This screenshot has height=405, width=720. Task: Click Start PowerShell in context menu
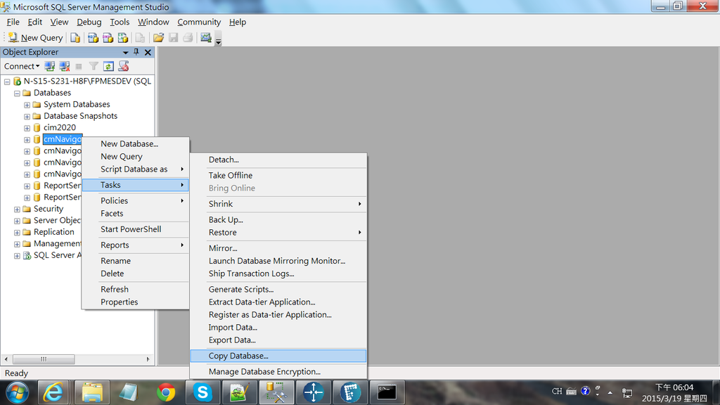coord(136,229)
